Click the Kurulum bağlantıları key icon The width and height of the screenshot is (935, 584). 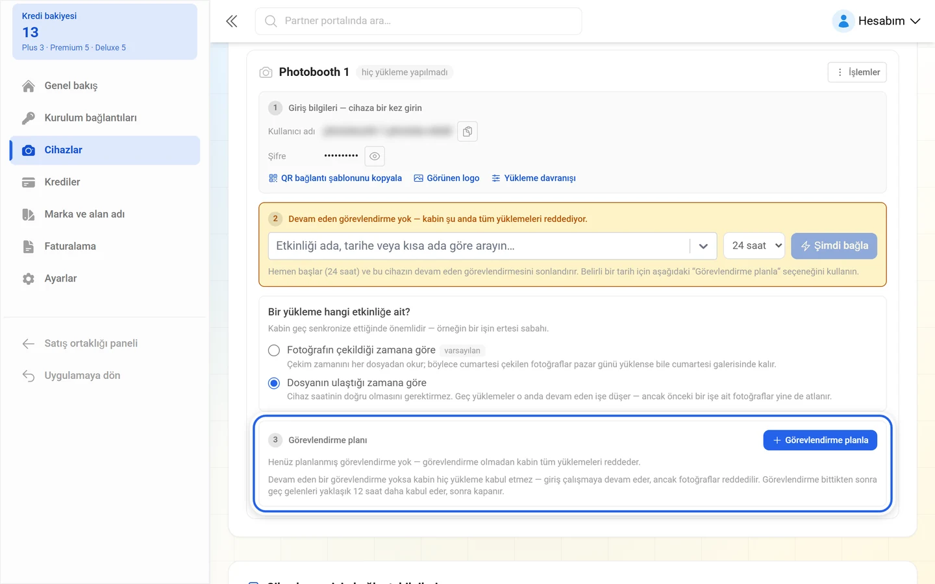tap(29, 118)
